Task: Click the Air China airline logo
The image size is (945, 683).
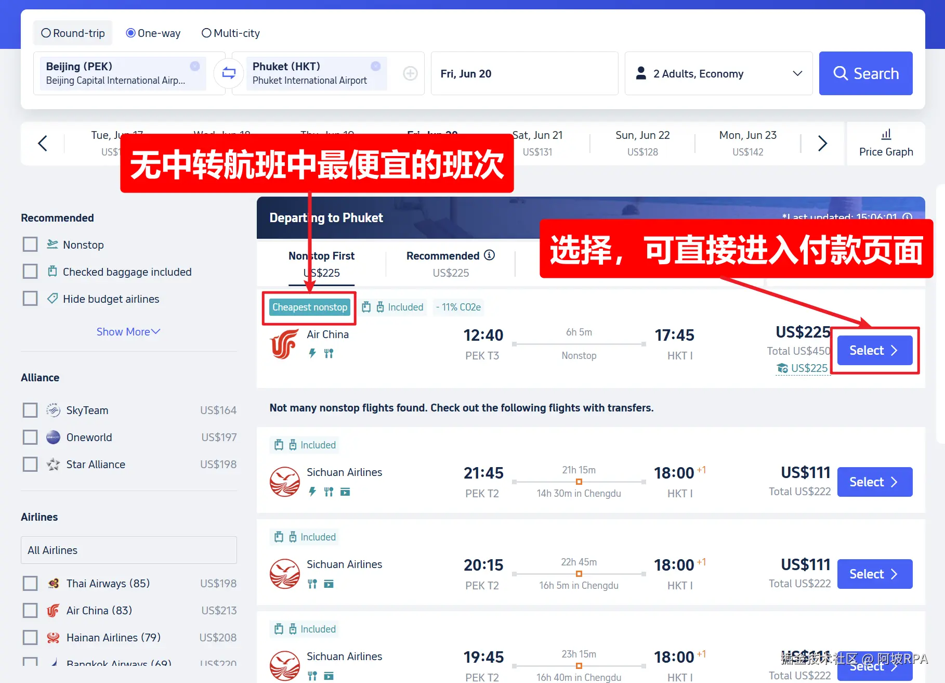Action: click(284, 344)
